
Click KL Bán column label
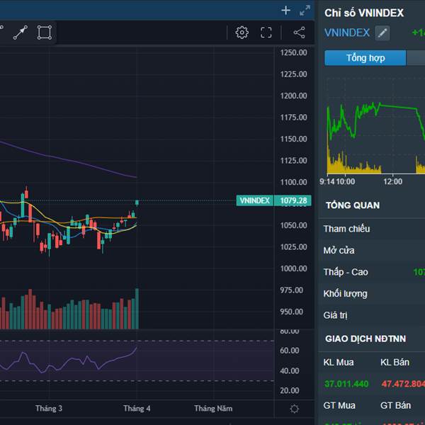[395, 363]
